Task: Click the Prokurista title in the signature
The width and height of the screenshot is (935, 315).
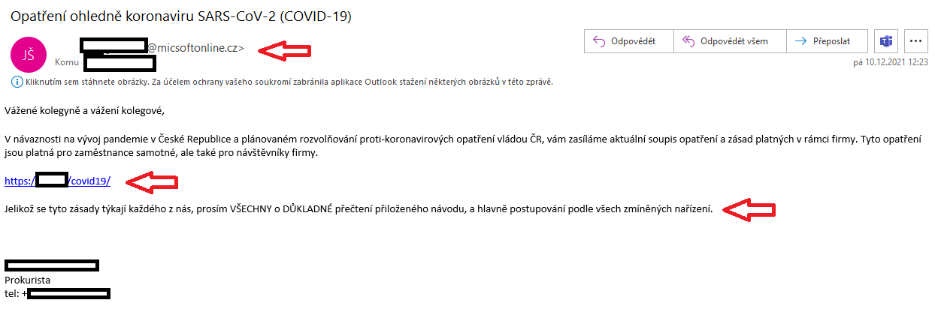Action: click(27, 280)
